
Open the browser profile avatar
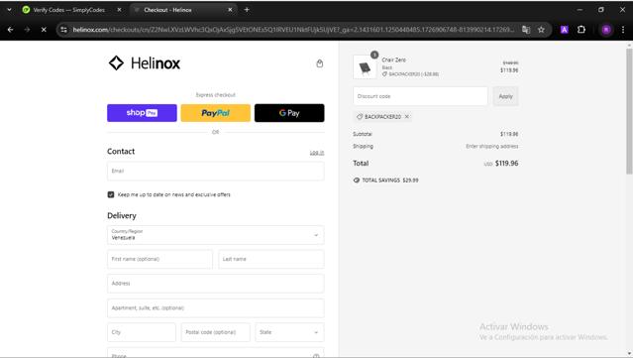click(x=606, y=30)
